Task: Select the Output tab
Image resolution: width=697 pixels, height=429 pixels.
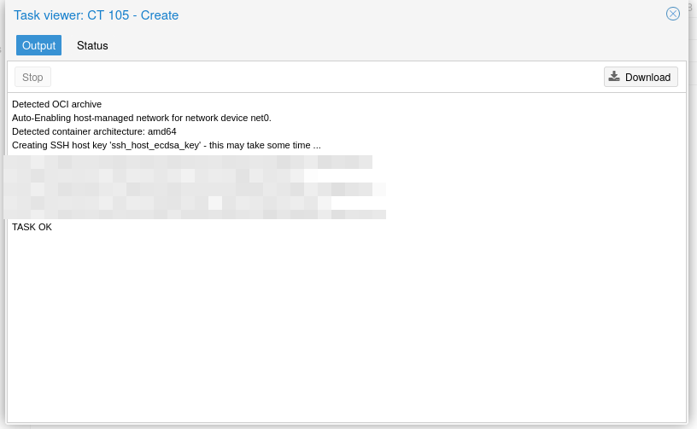Action: [x=38, y=45]
